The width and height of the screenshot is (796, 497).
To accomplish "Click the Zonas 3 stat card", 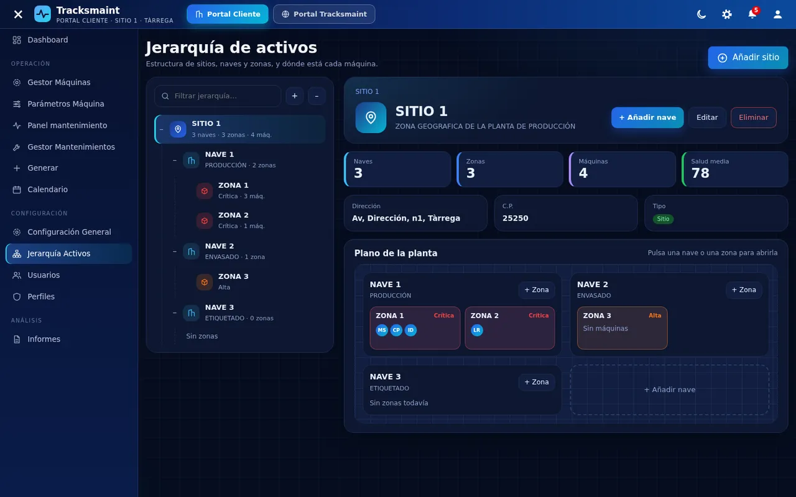I will [x=510, y=169].
